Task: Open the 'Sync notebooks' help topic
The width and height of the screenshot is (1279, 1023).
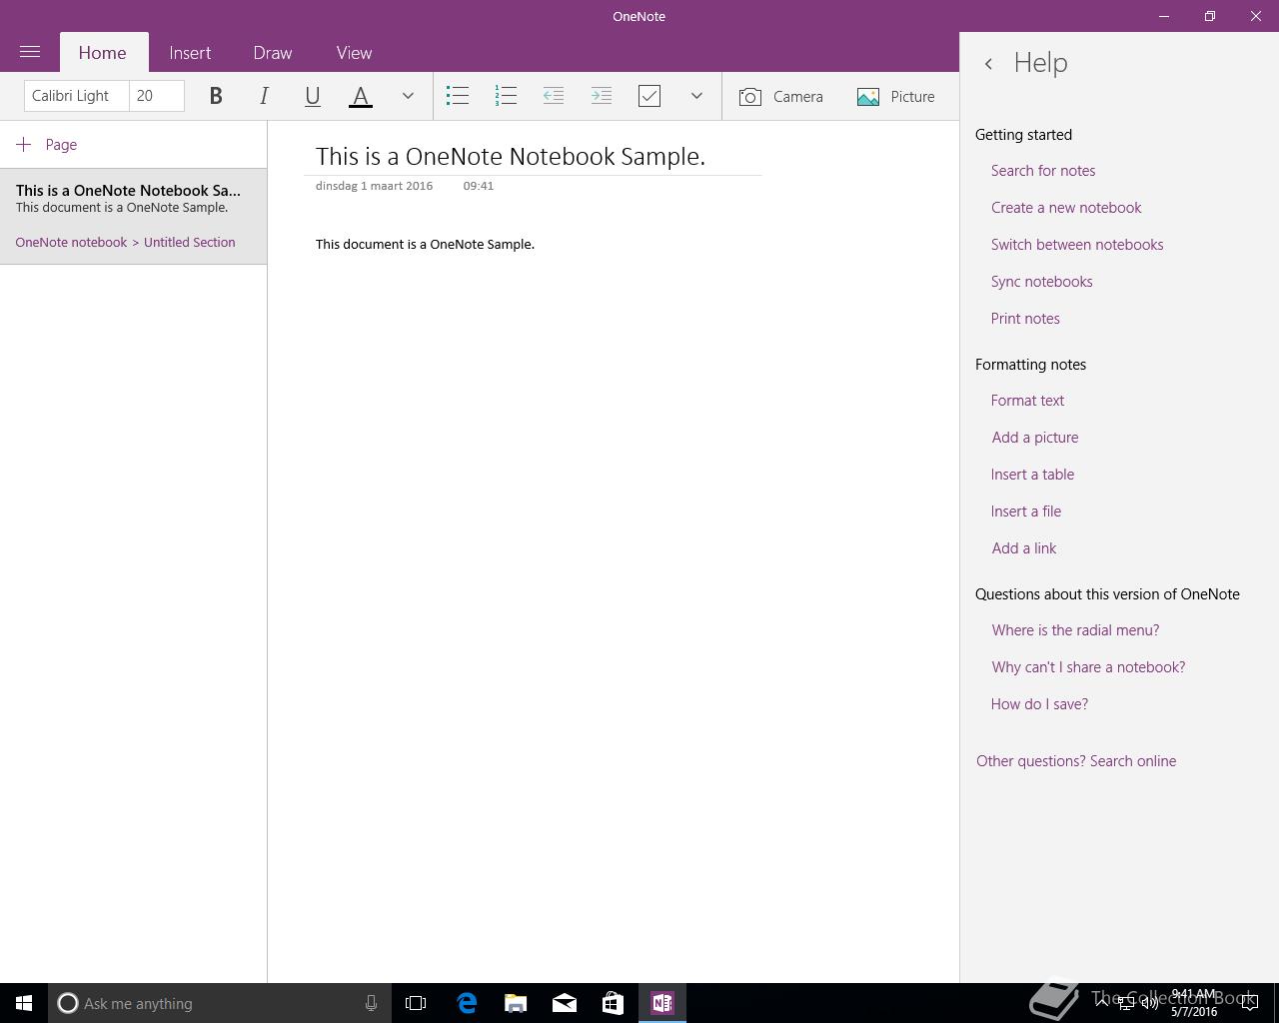Action: [1041, 282]
